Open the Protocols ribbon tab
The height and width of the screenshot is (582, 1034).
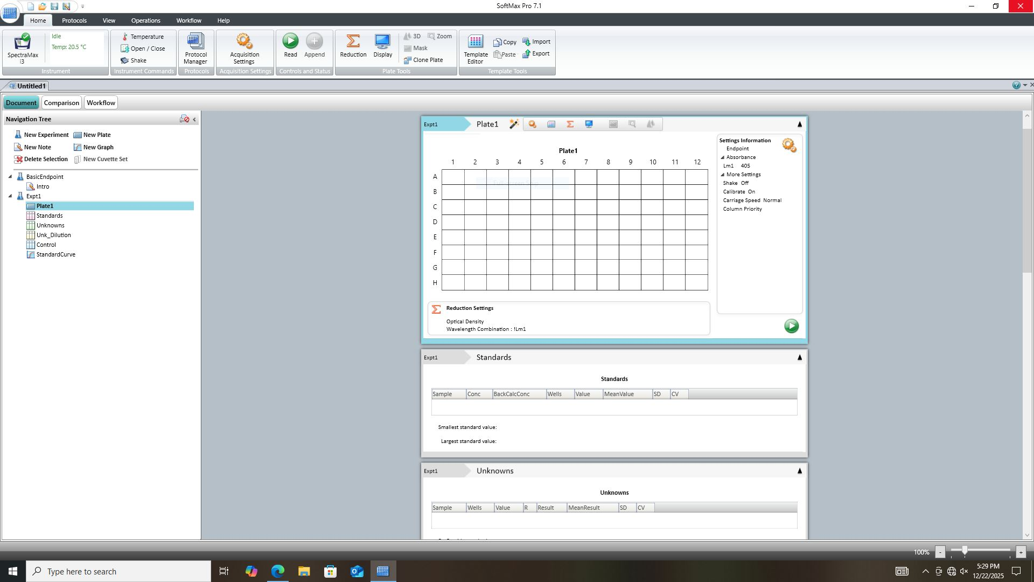click(x=74, y=20)
